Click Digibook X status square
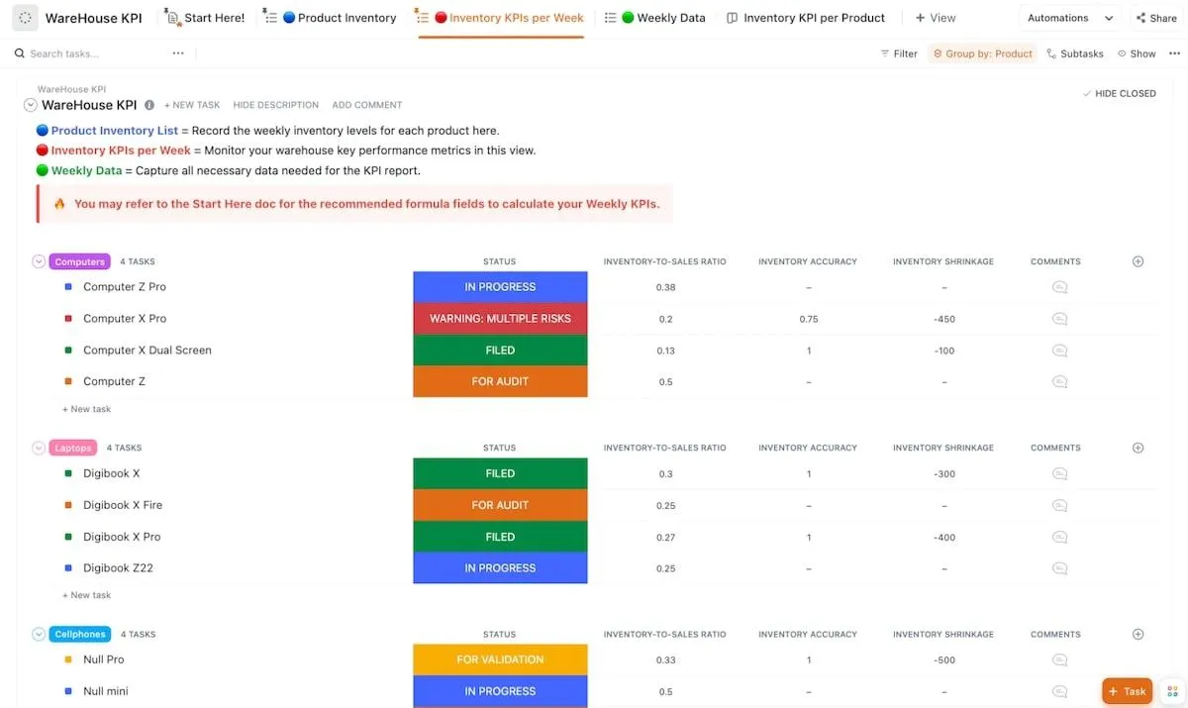 point(68,473)
